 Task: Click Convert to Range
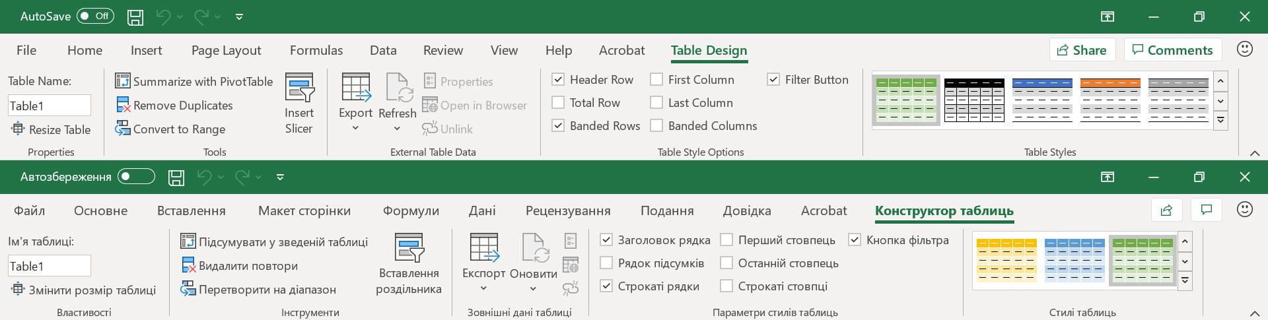point(170,129)
